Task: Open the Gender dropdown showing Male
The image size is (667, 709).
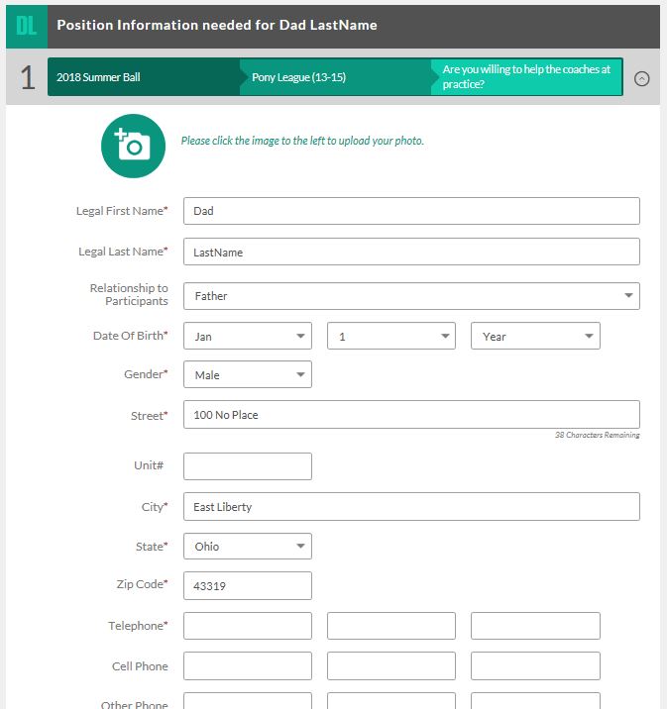Action: (x=248, y=374)
